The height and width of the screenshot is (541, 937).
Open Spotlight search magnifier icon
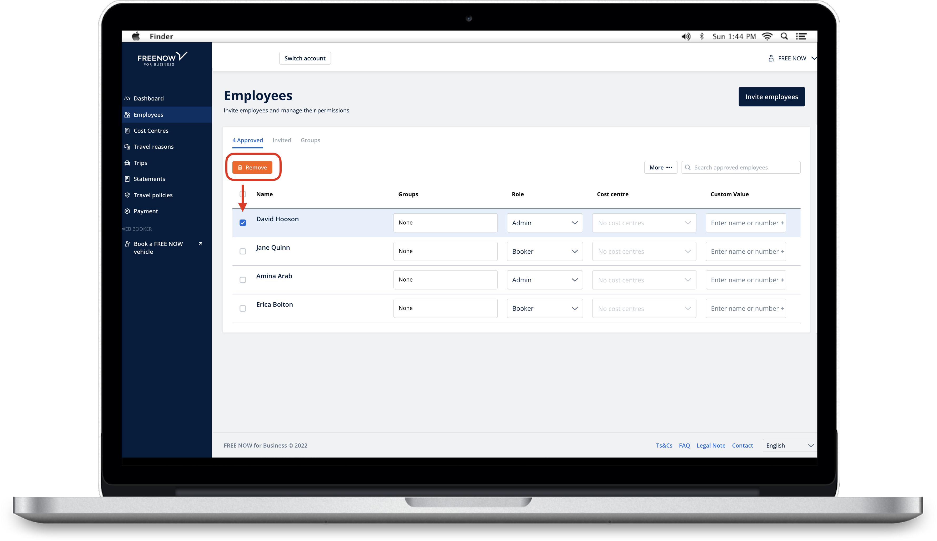coord(784,36)
